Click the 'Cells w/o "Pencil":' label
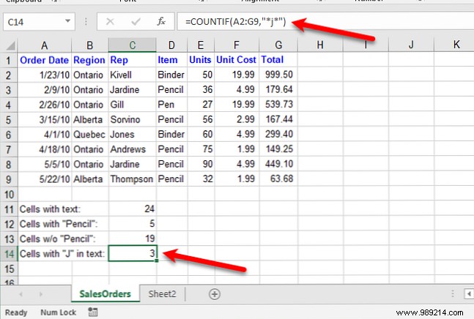 click(57, 239)
